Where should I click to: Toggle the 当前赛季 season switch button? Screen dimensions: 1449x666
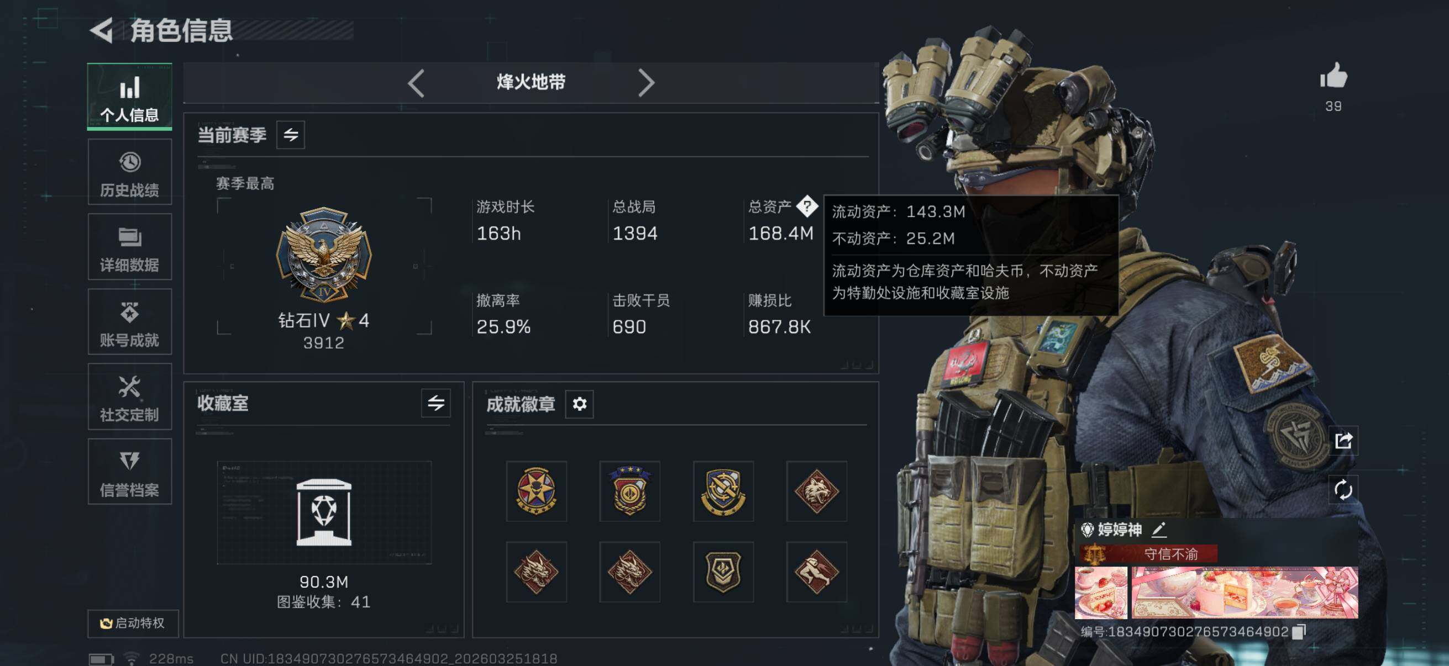pos(290,135)
